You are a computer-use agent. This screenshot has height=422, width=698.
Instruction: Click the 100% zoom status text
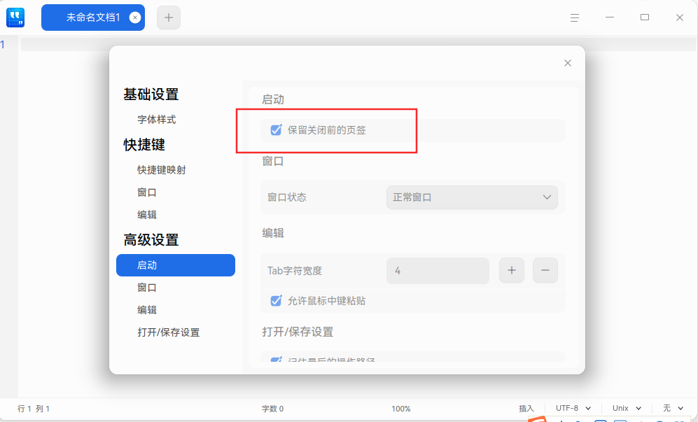click(401, 409)
